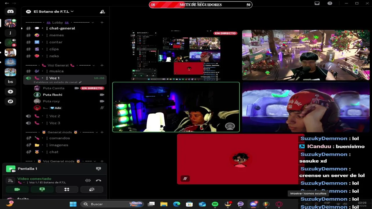Open Microsoft Store from taskbar
This screenshot has height=209, width=372.
coord(189,204)
